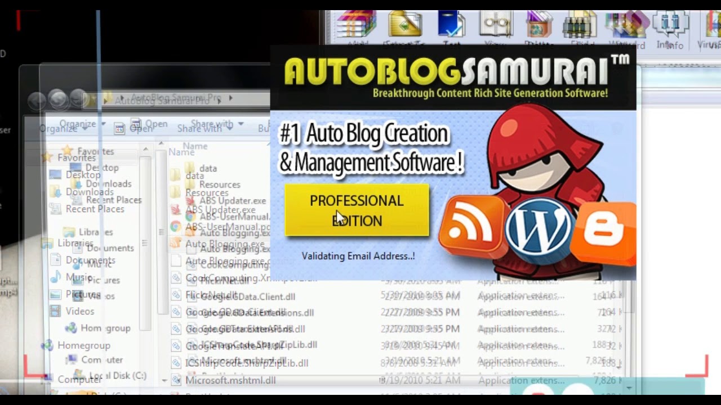
Task: Click the WinRAR Extract To icon
Action: click(x=404, y=24)
